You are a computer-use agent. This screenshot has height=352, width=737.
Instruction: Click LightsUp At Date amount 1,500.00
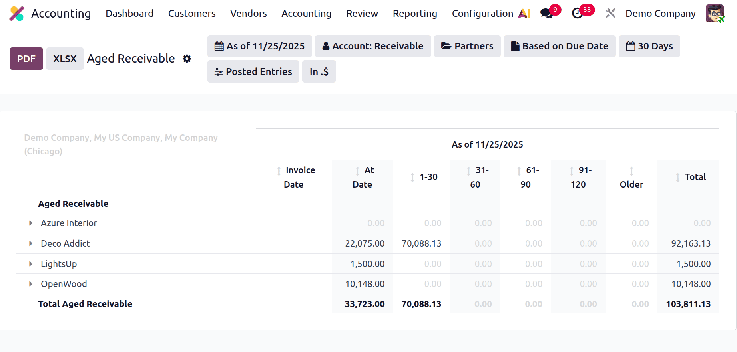(x=367, y=264)
